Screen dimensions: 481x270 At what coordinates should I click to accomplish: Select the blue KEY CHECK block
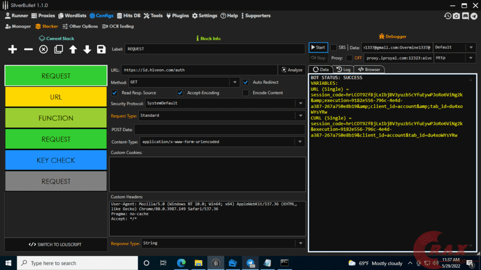(56, 160)
